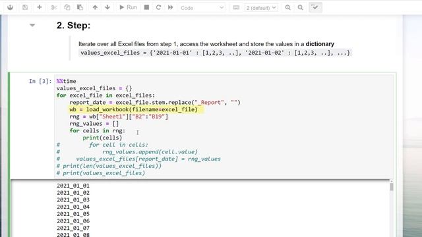Restart the kernel with the circular arrow

click(x=158, y=7)
